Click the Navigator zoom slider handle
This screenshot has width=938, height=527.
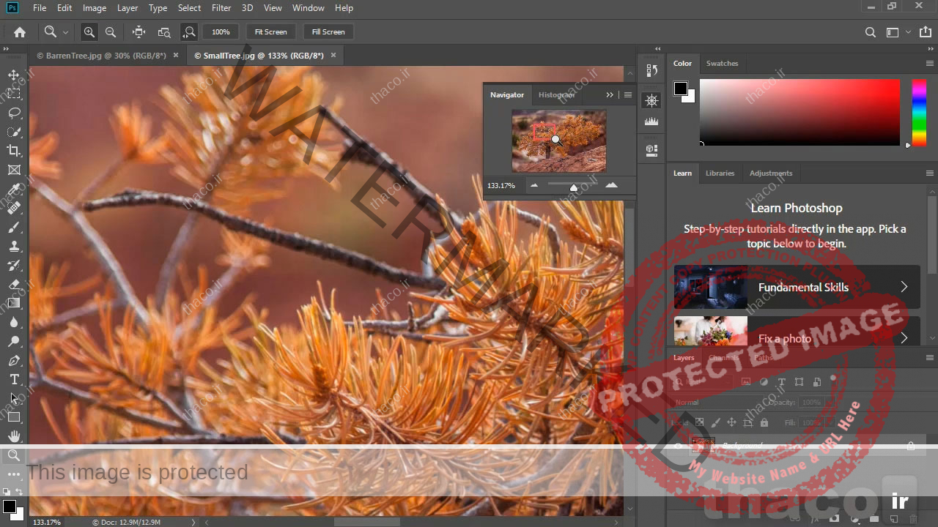click(574, 187)
